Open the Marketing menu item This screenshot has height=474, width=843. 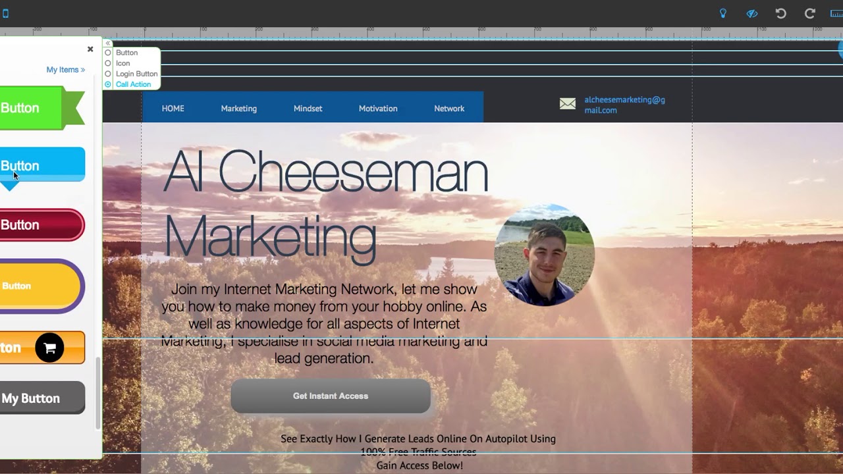[239, 109]
